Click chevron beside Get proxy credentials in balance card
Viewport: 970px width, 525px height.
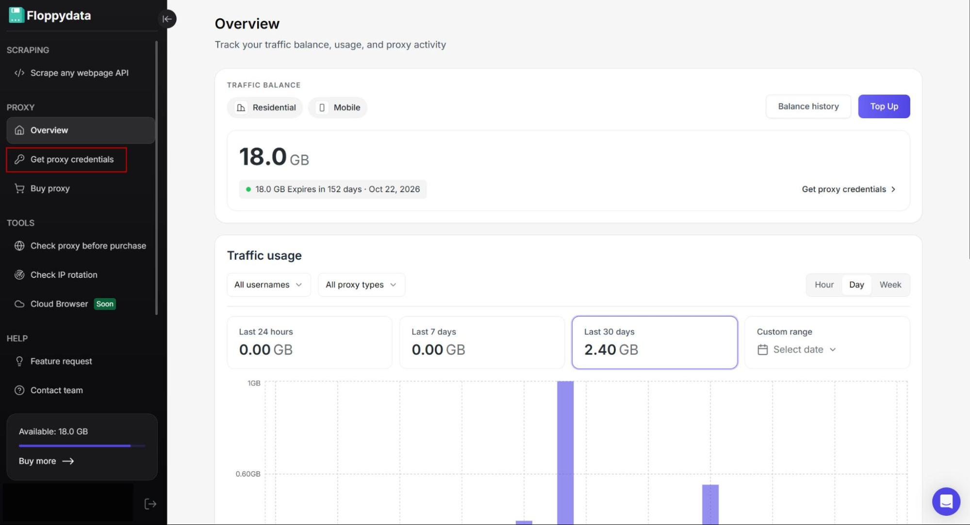tap(893, 189)
